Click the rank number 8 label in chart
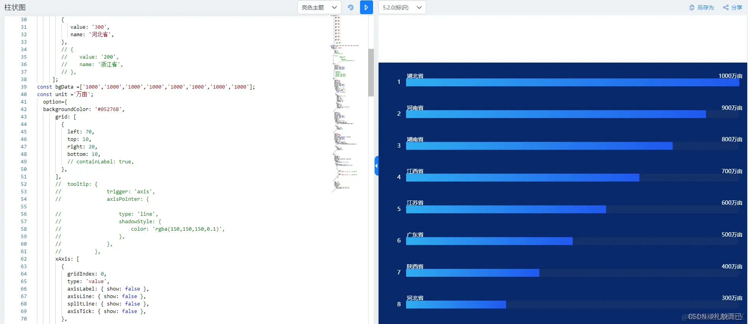The image size is (748, 324). [x=399, y=304]
